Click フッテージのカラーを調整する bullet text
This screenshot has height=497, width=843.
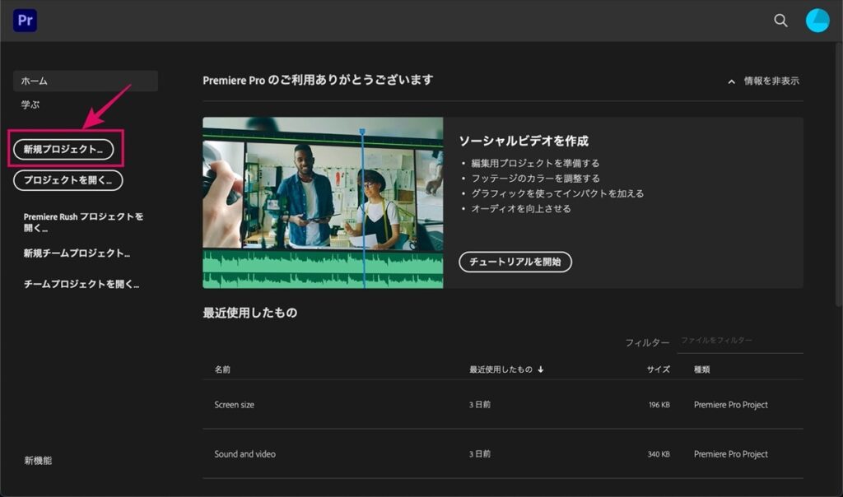point(535,178)
